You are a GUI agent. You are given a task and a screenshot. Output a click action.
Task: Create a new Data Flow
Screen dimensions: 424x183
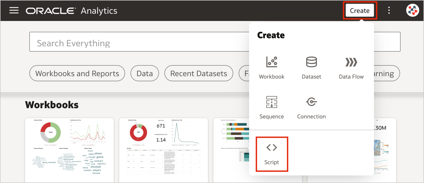[351, 68]
